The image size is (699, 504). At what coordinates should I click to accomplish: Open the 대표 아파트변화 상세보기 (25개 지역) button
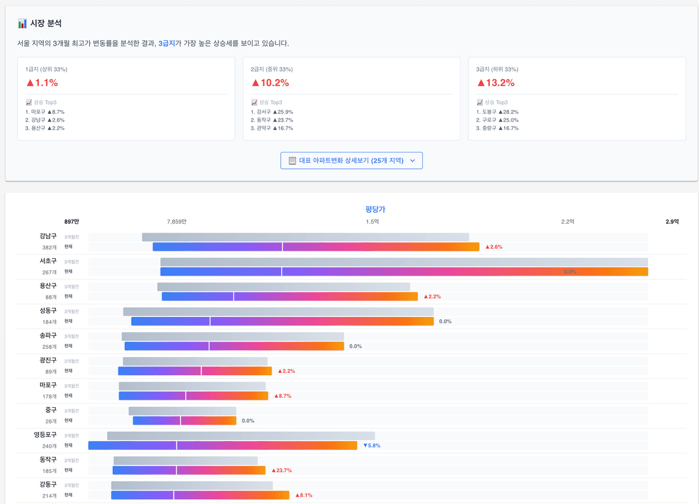click(x=351, y=161)
